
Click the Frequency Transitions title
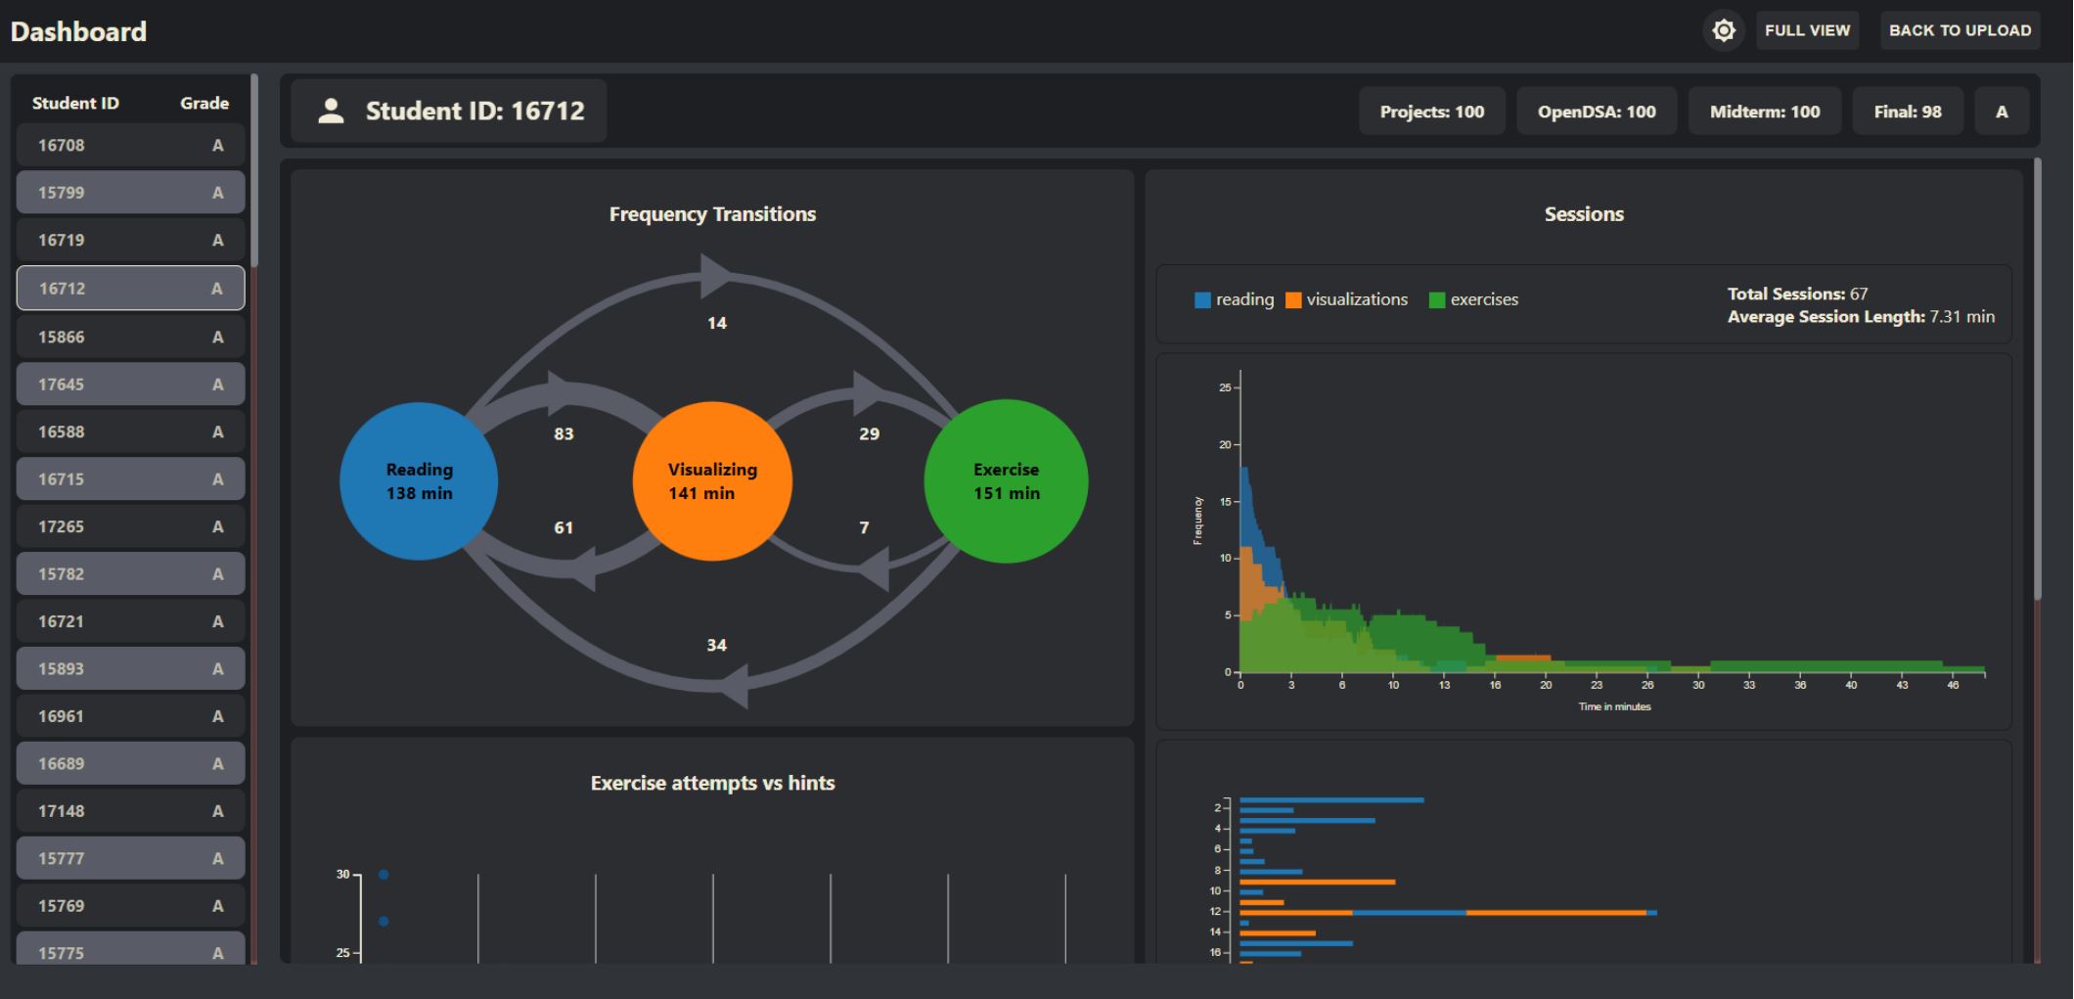712,214
